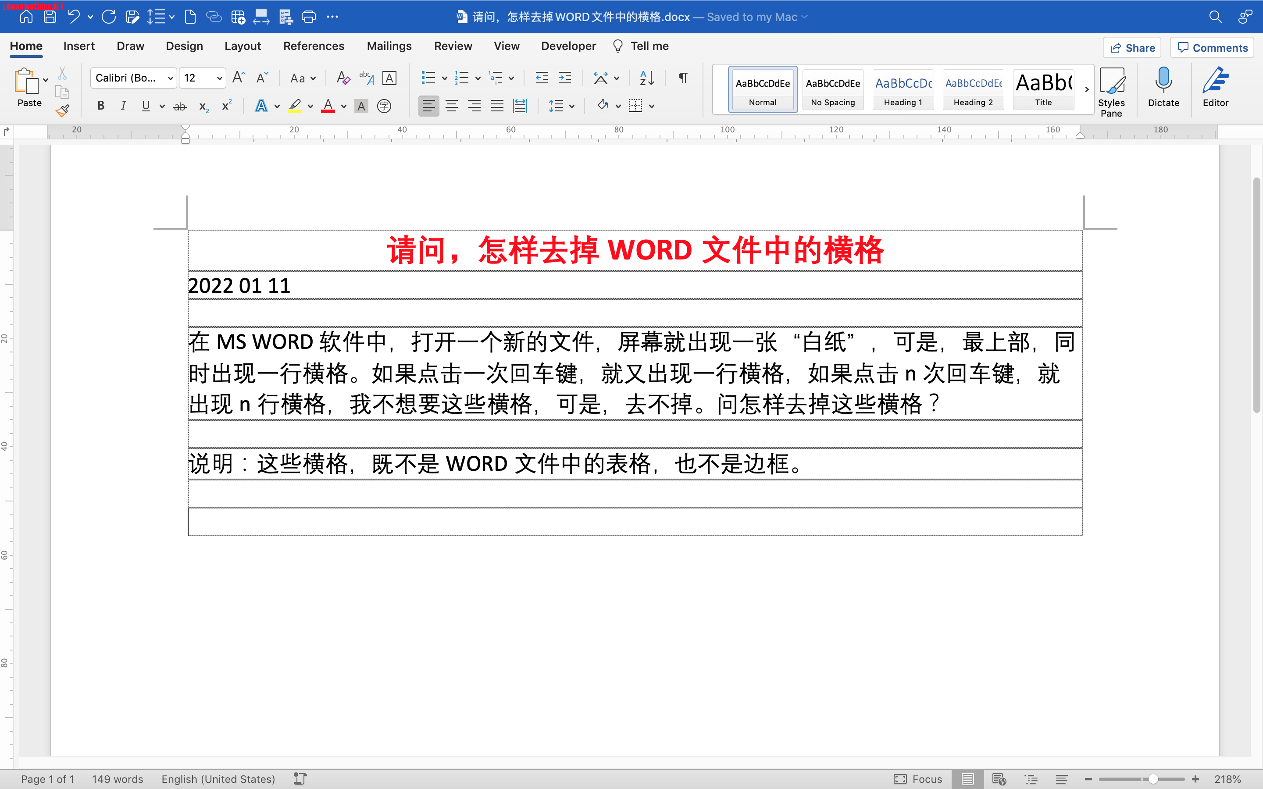Decrease font size with smaller A icon
This screenshot has height=789, width=1263.
click(262, 78)
